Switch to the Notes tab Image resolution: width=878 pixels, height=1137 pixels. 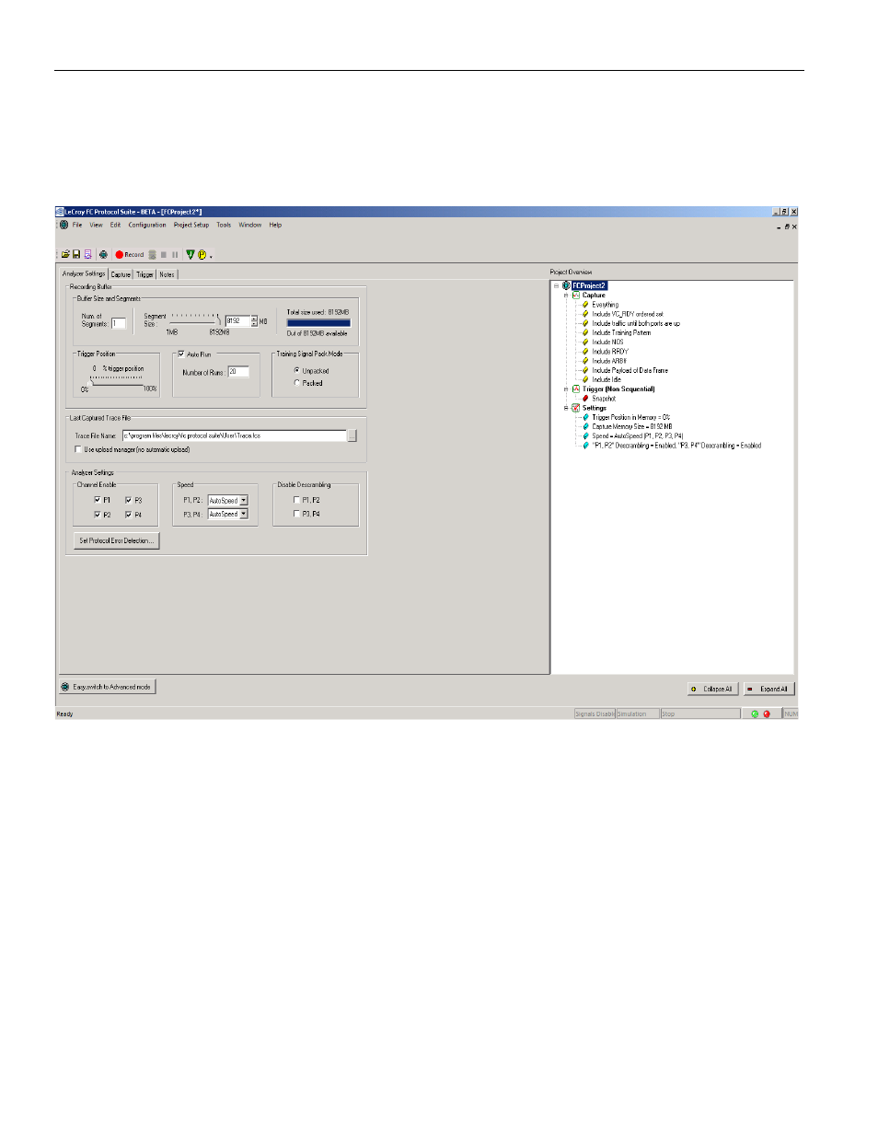167,274
